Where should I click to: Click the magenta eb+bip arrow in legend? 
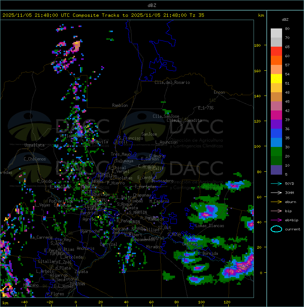pos(276,220)
